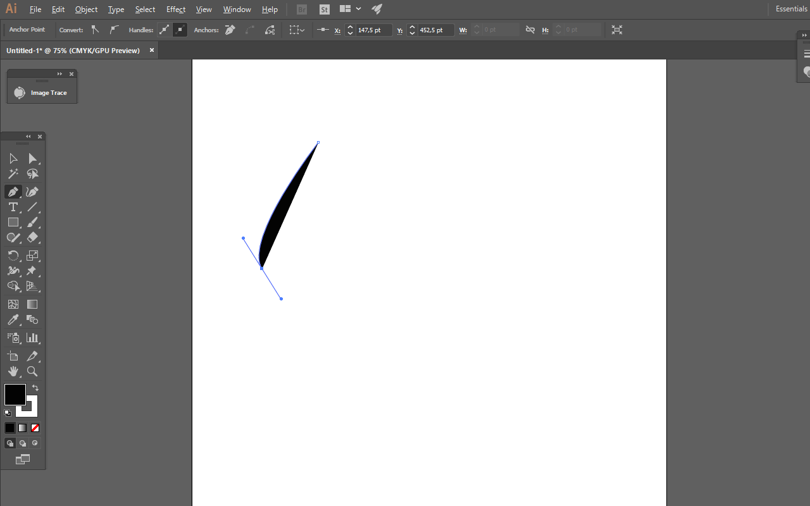Image resolution: width=810 pixels, height=506 pixels.
Task: Grab the Hand tool
Action: point(13,371)
